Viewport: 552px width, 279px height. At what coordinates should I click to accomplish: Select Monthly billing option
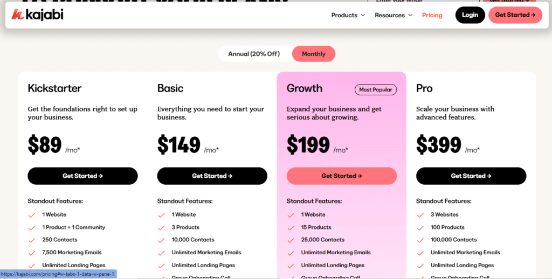(x=313, y=54)
